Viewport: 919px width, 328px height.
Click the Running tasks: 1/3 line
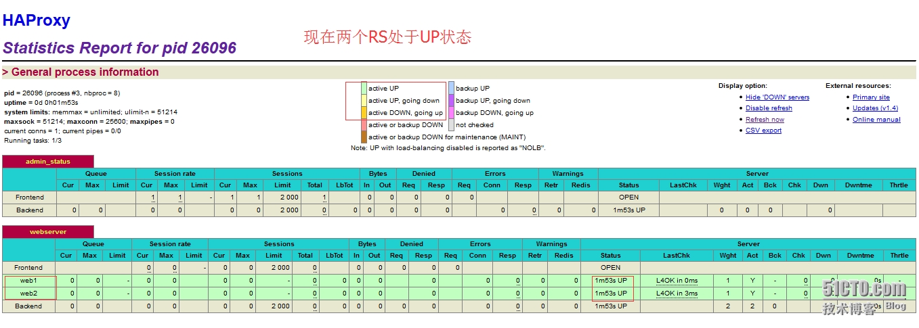[x=33, y=141]
